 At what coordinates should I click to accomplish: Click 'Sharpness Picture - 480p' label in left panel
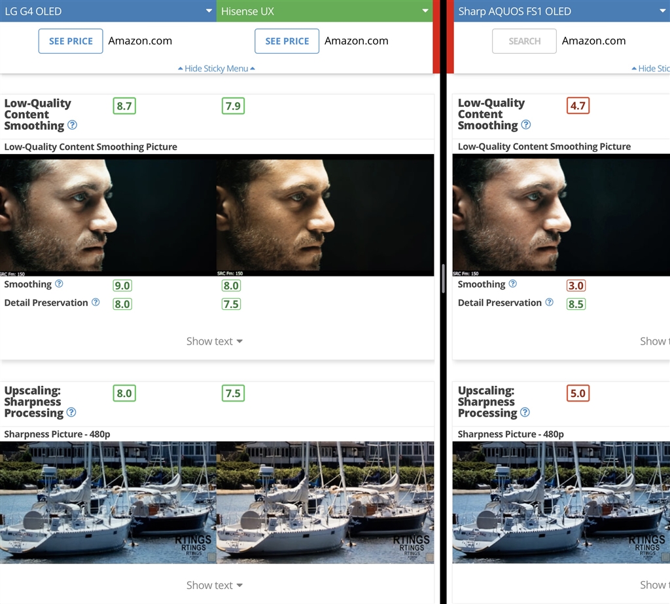pos(58,434)
